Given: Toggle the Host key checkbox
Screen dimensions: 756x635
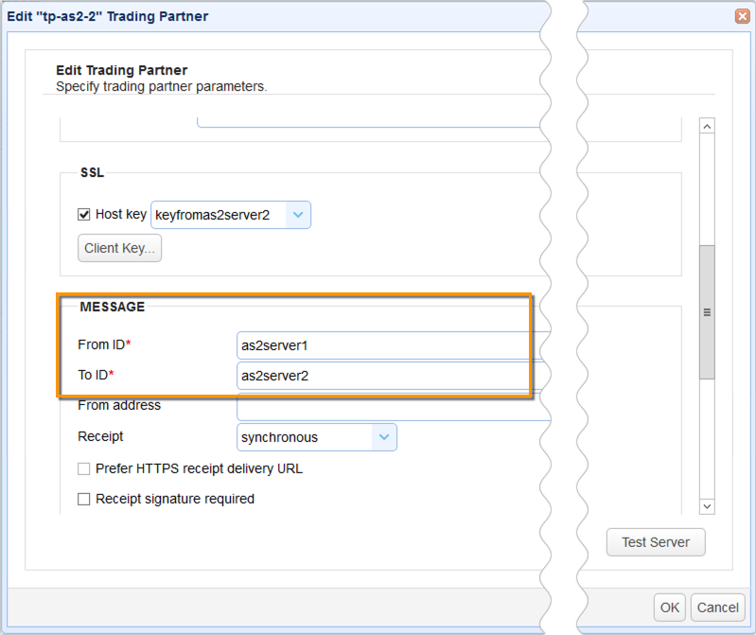Looking at the screenshot, I should coord(84,215).
